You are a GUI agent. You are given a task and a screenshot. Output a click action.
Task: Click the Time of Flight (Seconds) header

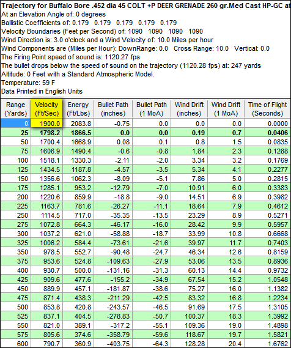point(268,109)
